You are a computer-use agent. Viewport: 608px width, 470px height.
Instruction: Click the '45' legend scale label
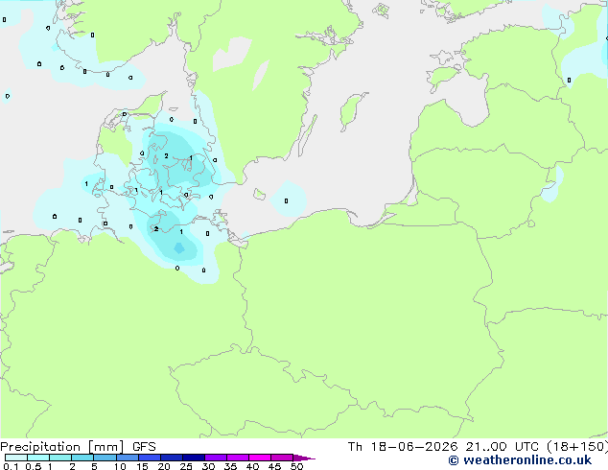[x=274, y=466]
